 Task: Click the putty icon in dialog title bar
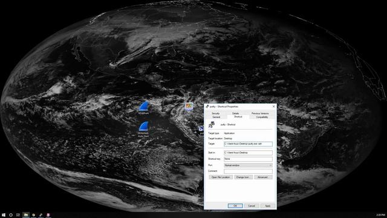[x=207, y=107]
